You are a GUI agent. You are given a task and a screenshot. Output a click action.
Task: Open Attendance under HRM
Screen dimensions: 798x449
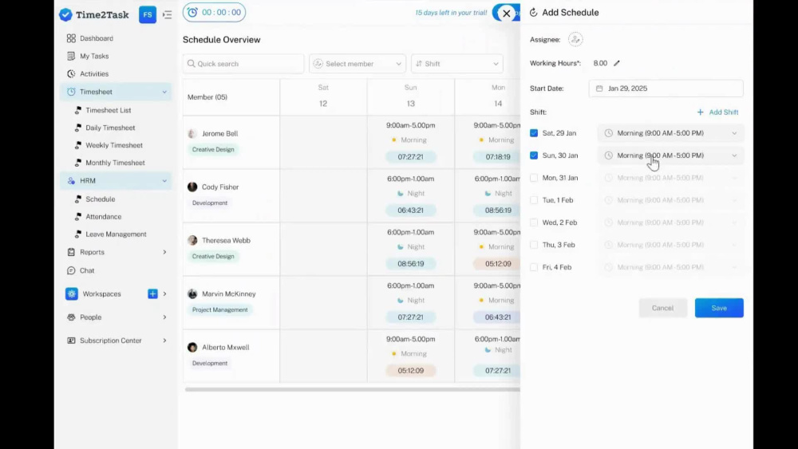tap(103, 217)
